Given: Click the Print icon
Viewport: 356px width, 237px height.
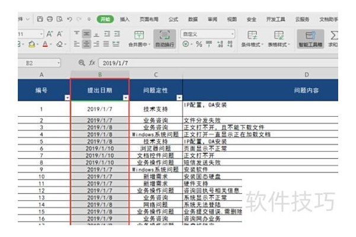Looking at the screenshot, I should pyautogui.click(x=50, y=19).
